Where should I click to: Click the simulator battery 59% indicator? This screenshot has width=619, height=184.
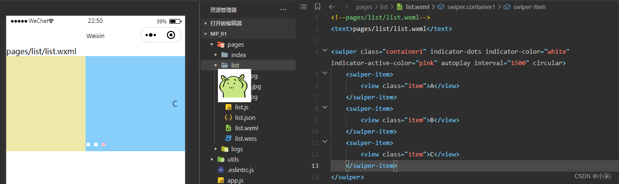169,21
